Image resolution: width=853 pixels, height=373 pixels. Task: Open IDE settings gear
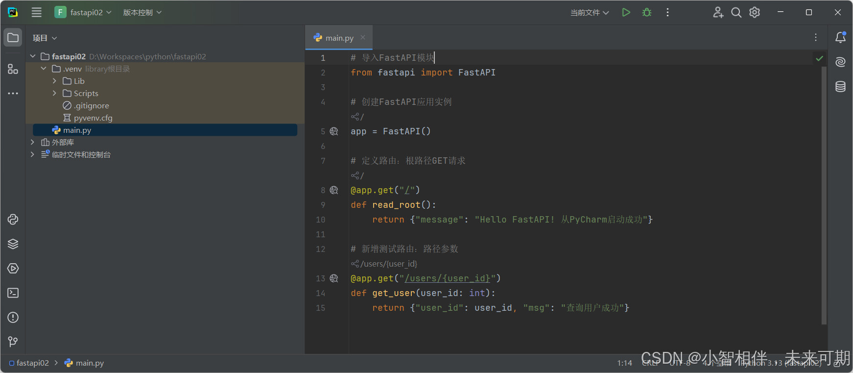click(x=755, y=12)
